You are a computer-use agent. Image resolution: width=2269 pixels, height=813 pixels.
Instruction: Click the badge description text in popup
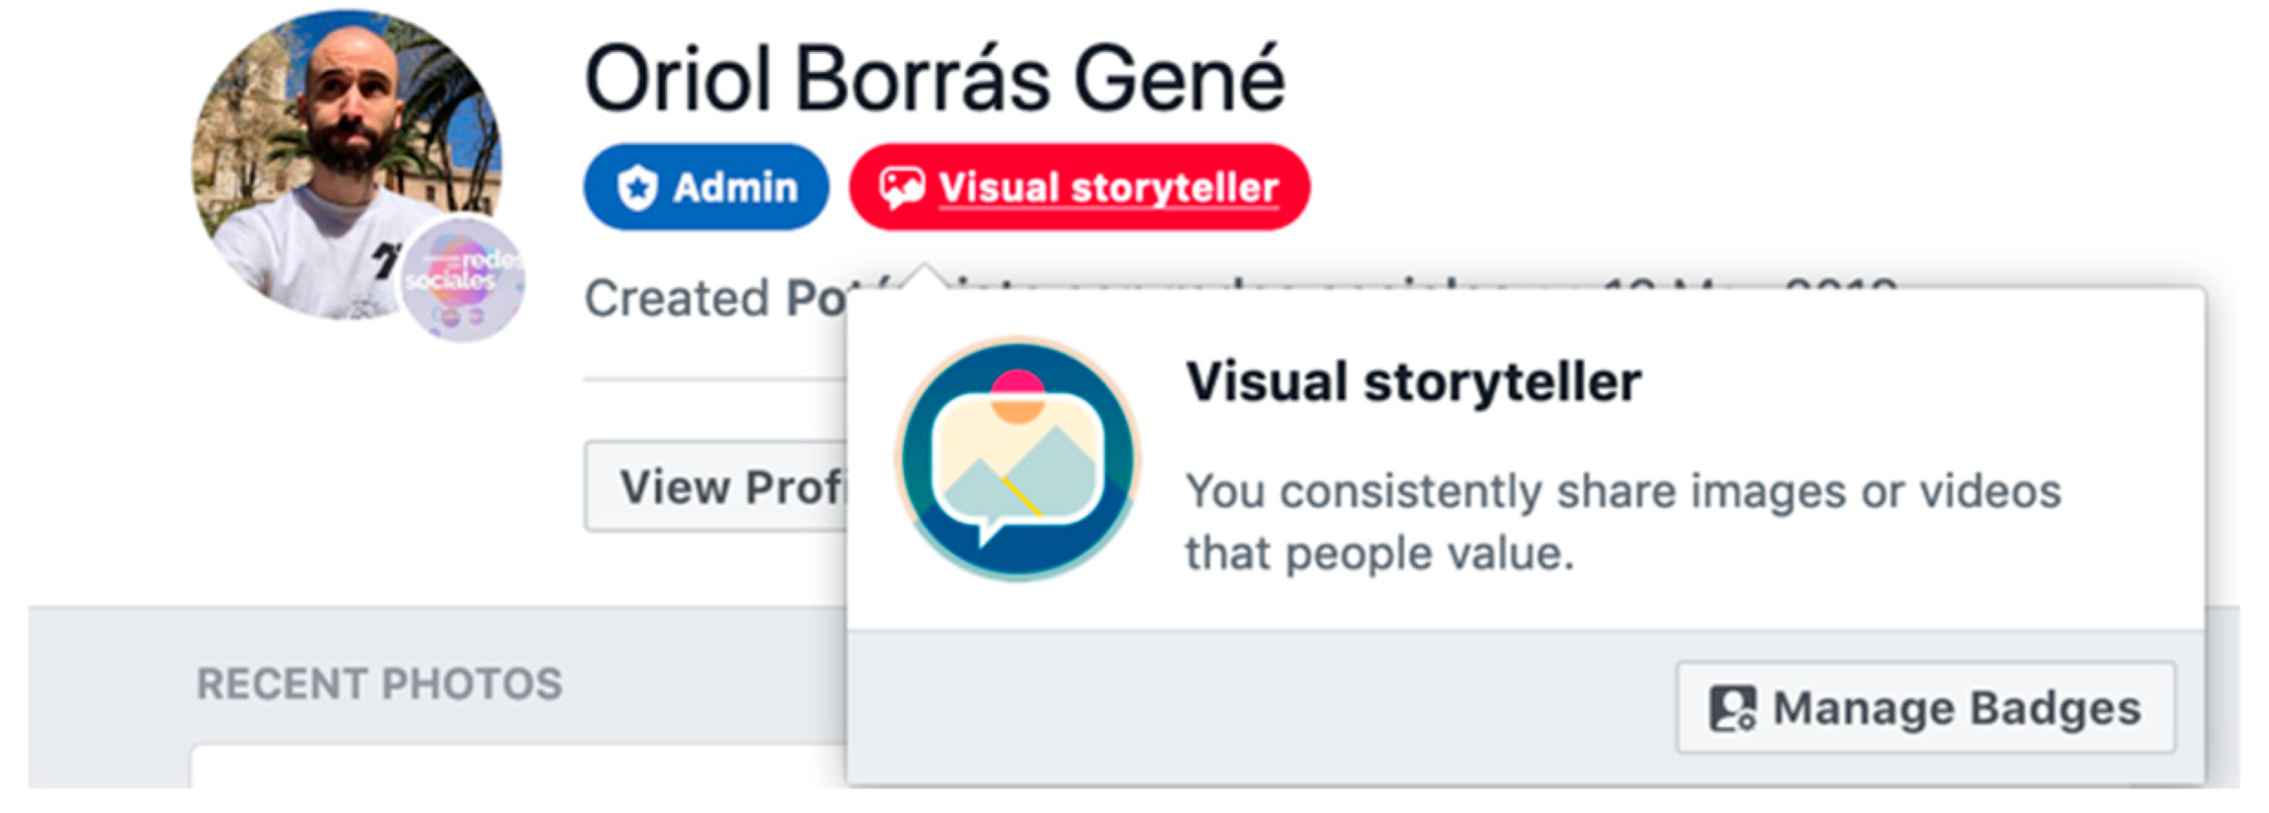[1622, 521]
